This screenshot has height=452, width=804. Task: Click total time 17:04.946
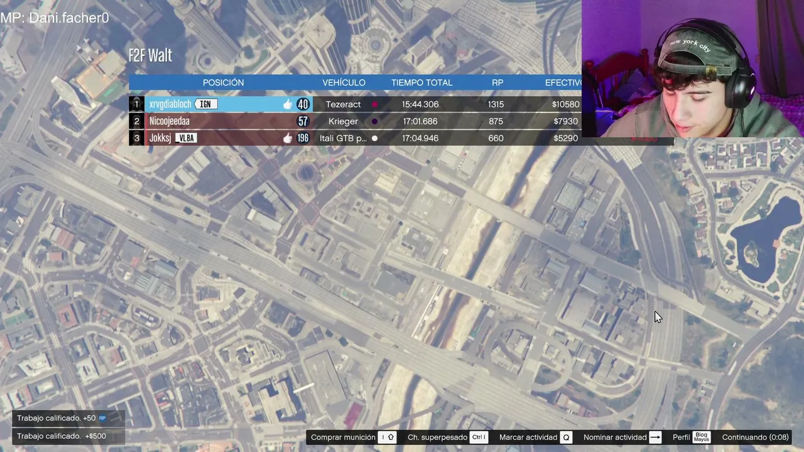click(x=420, y=138)
